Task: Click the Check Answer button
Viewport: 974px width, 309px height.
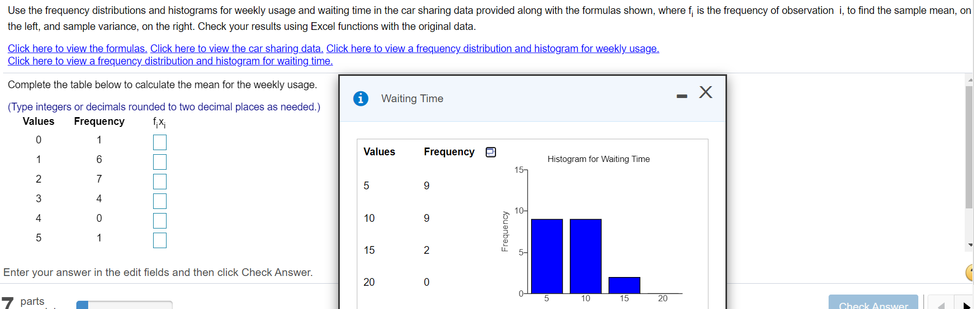Action: pos(873,304)
